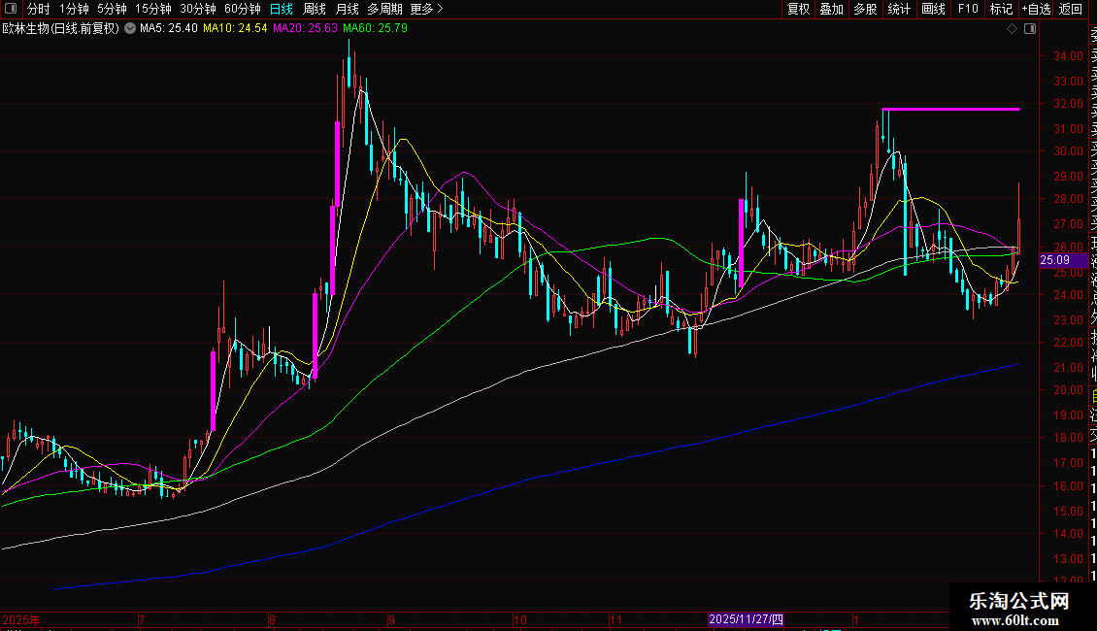
Task: Switch to 30分钟 chart period
Action: pyautogui.click(x=198, y=9)
